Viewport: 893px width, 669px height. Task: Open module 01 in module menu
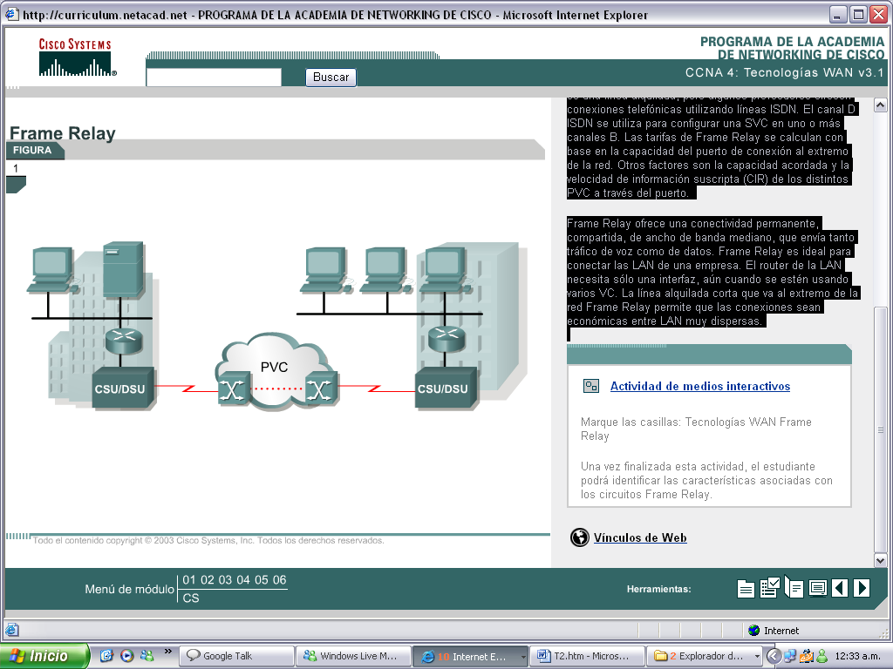(189, 579)
